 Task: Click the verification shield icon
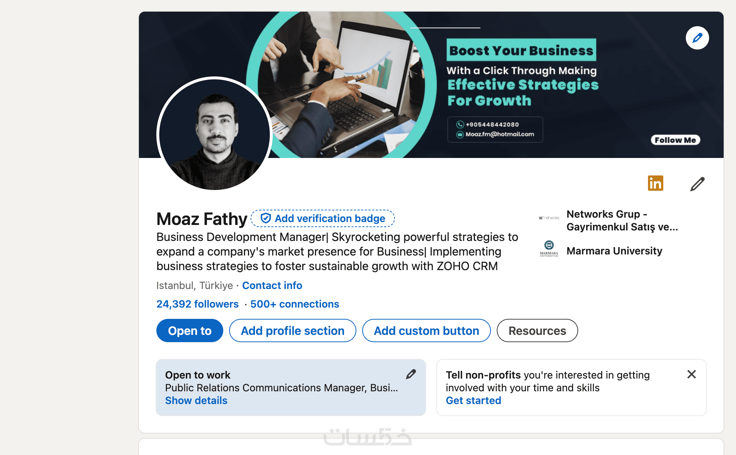[x=266, y=218]
